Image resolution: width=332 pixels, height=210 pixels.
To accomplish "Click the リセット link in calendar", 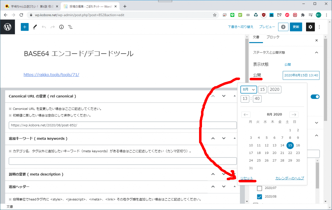I will click(x=247, y=178).
